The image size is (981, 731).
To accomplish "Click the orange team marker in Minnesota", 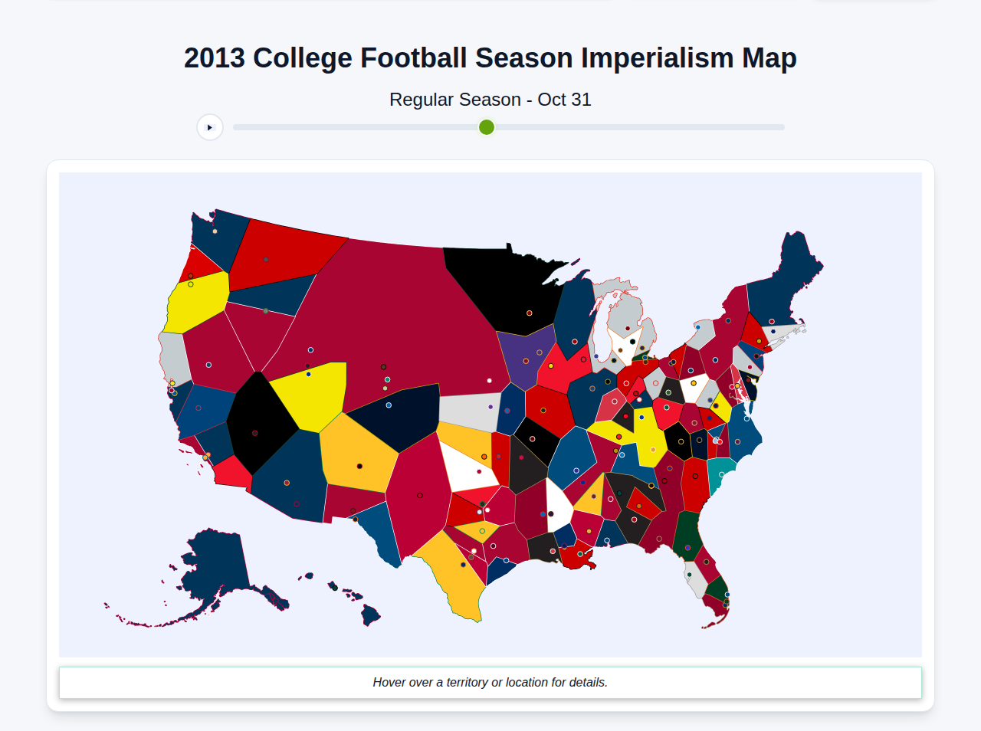I will [x=529, y=313].
